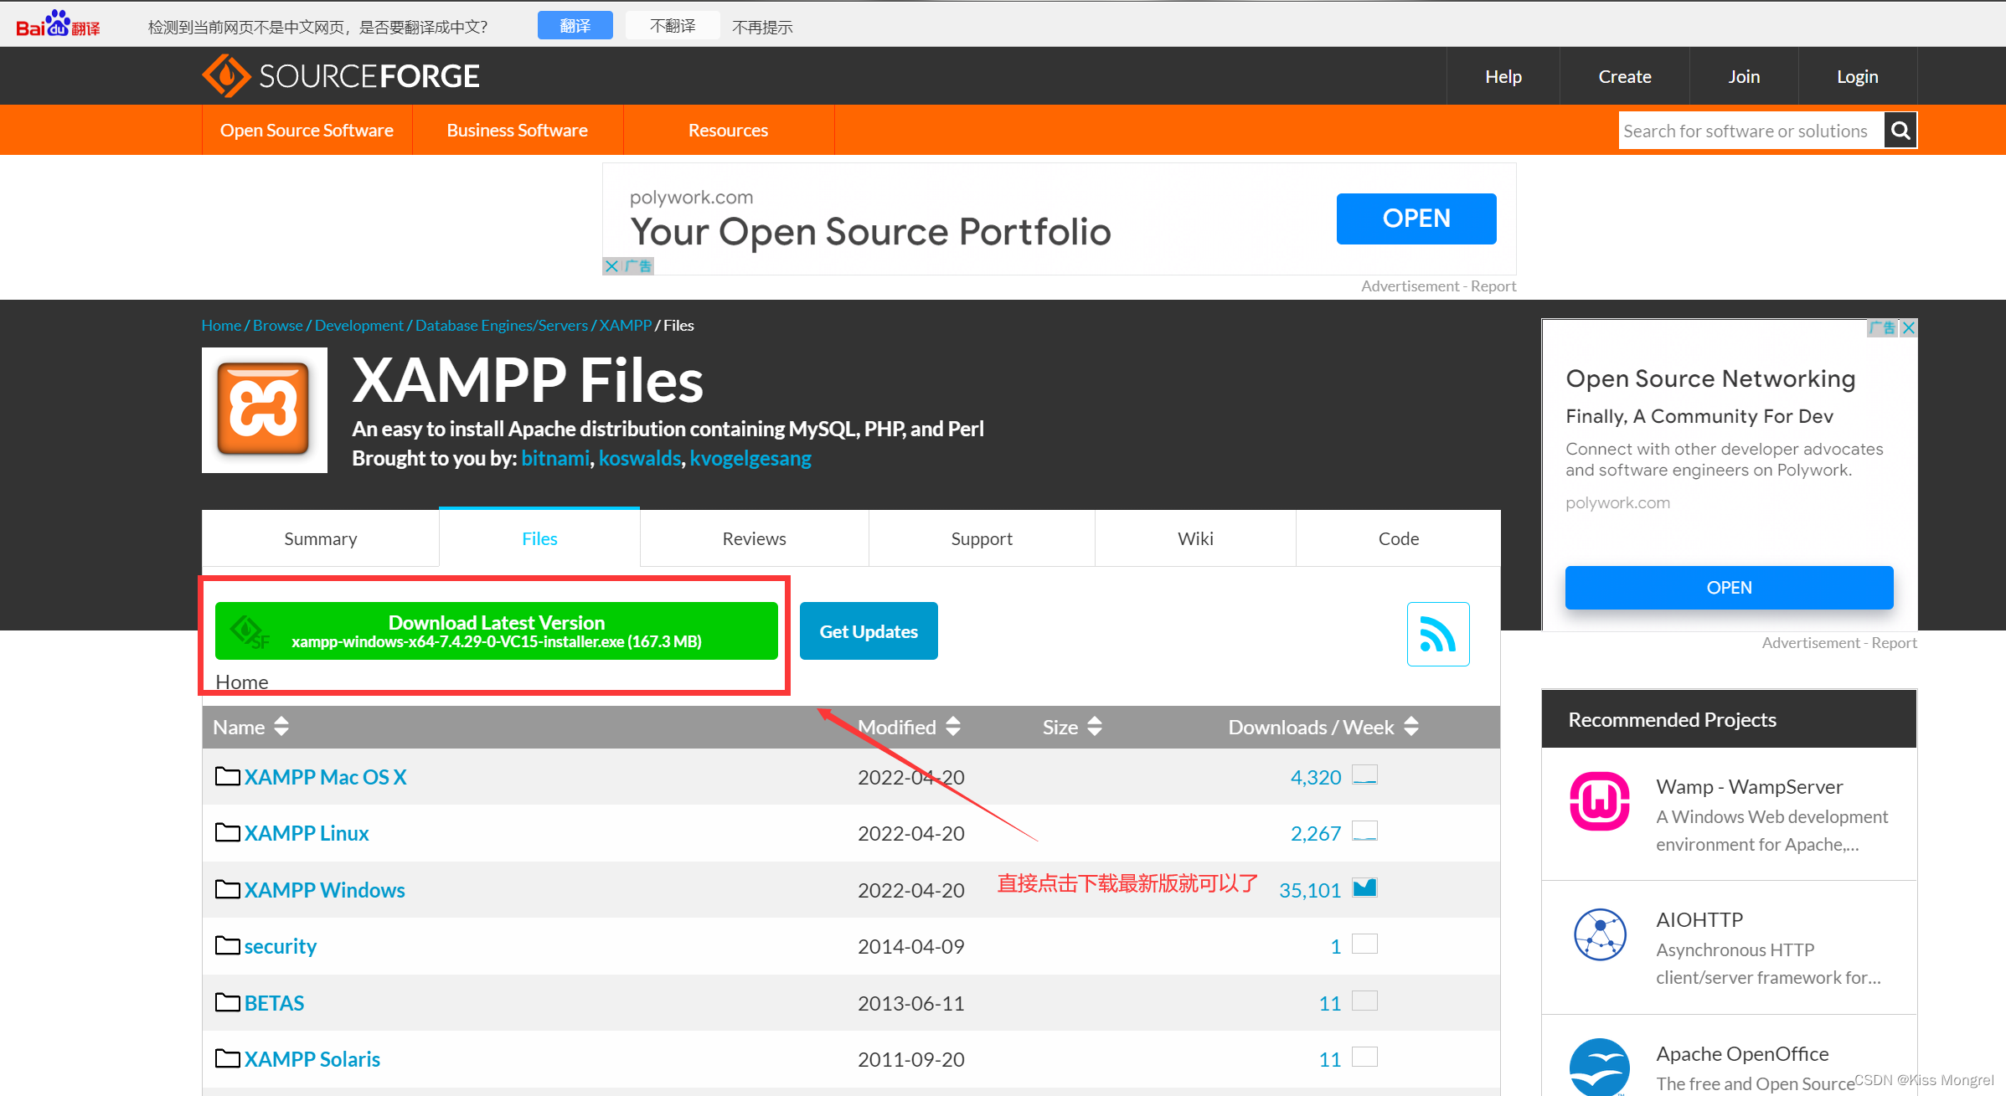Sort file list by Size
2006x1096 pixels.
point(1072,727)
